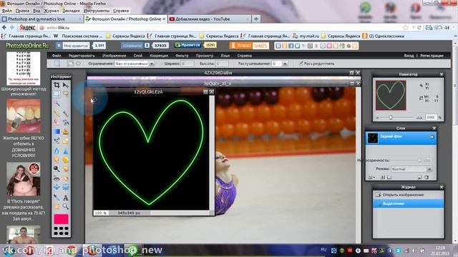Viewport: 458px width, 257px height.
Task: Click the Вход login link
Action: tap(409, 56)
